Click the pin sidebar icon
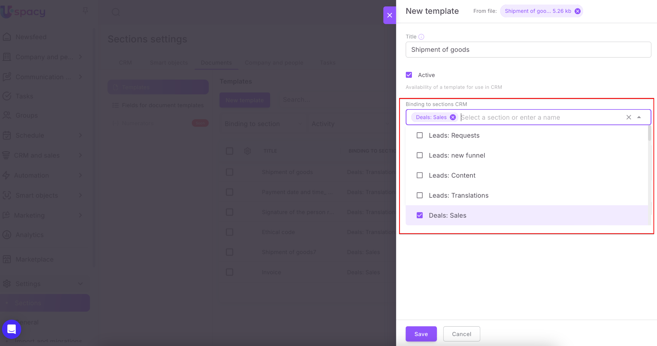This screenshot has width=657, height=346. 85,11
